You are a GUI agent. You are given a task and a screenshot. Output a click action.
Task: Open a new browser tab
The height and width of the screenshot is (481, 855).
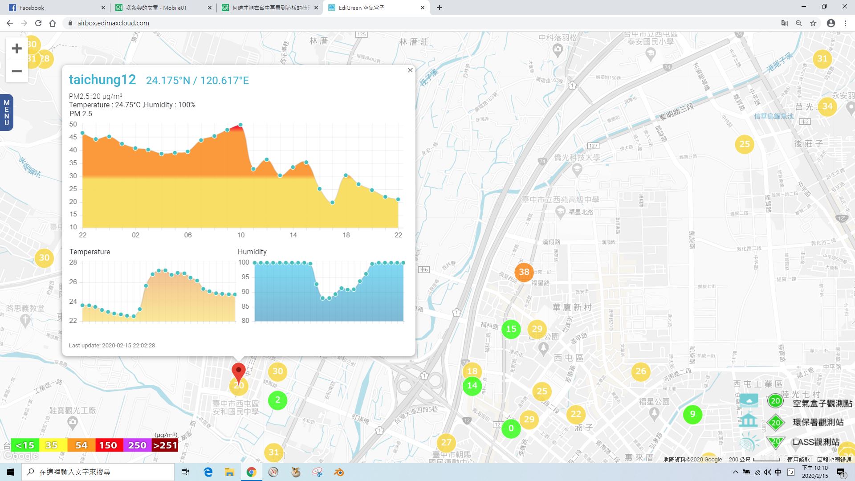440,8
